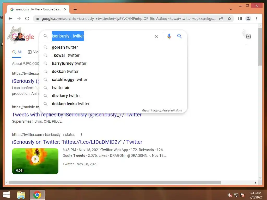
Task: Switch to the Videos results tab
Action: pyautogui.click(x=34, y=52)
